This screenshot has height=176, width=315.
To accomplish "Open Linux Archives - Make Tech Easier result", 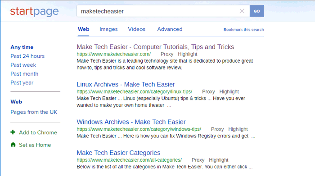I will 126,84.
